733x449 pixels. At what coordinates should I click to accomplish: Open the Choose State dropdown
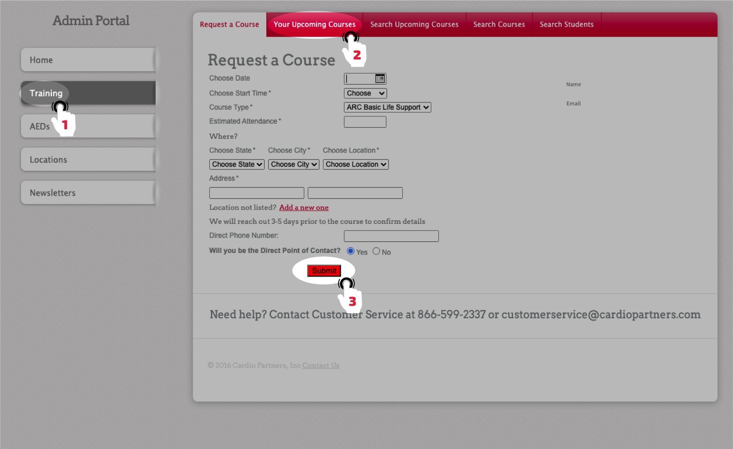[237, 164]
